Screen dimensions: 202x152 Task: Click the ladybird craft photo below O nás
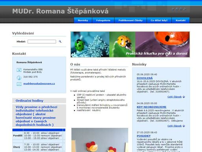coord(100,140)
